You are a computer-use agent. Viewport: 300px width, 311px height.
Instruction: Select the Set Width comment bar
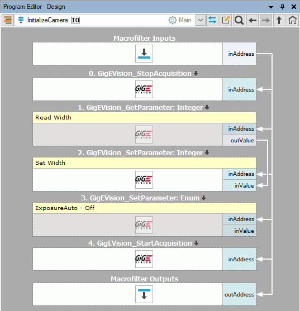[x=144, y=163]
